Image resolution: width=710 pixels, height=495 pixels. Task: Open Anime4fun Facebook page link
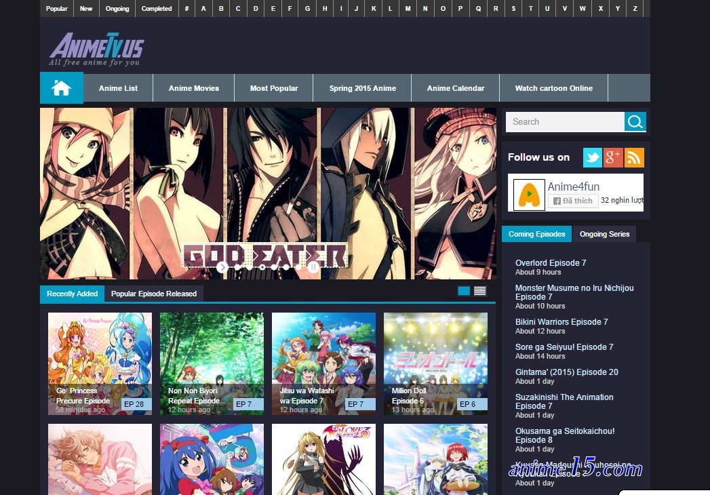click(573, 186)
